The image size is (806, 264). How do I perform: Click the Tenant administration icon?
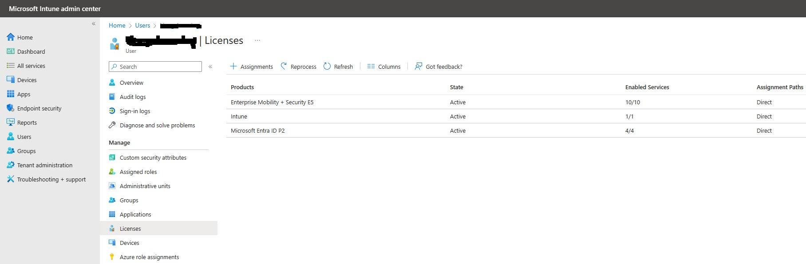click(11, 165)
